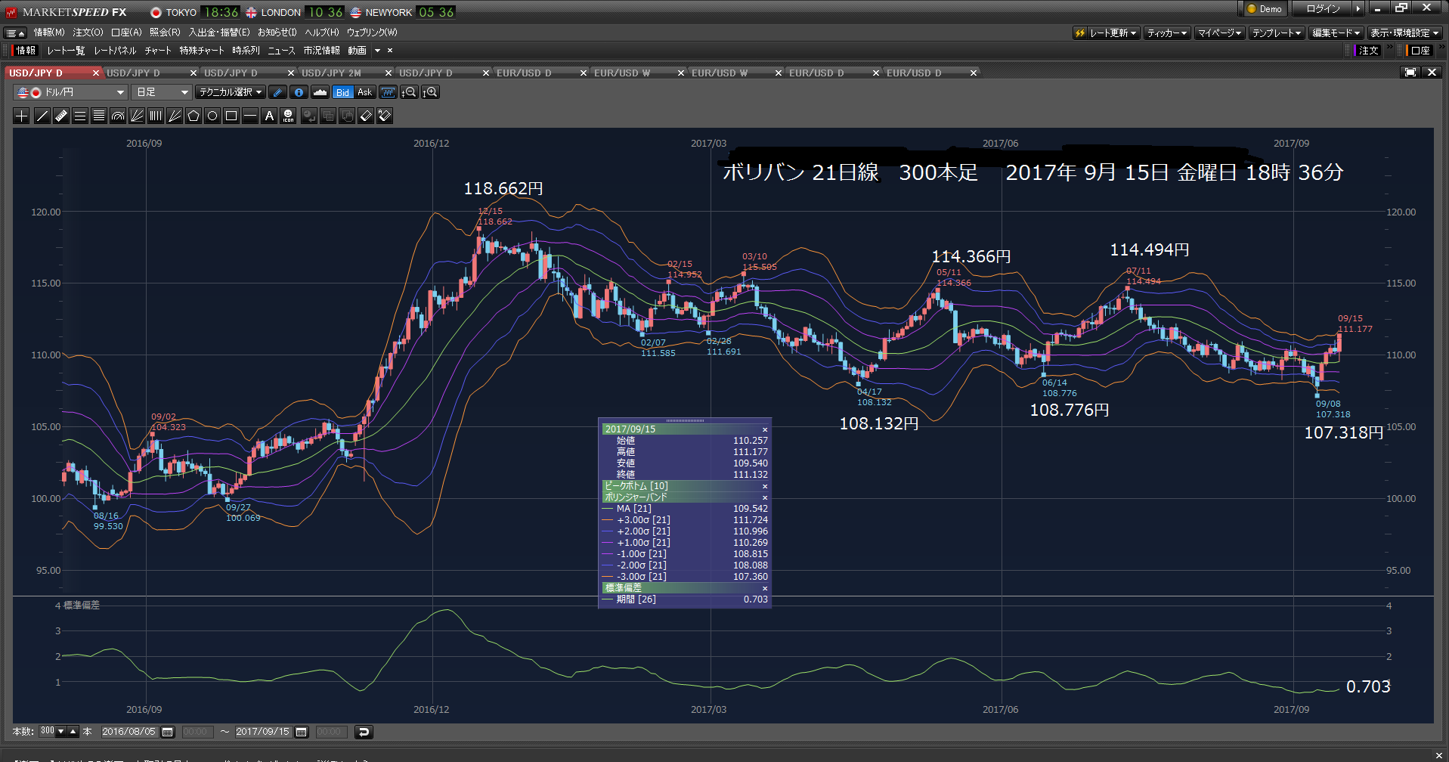This screenshot has width=1449, height=762.
Task: Toggle the blue info display icon
Action: (x=299, y=92)
